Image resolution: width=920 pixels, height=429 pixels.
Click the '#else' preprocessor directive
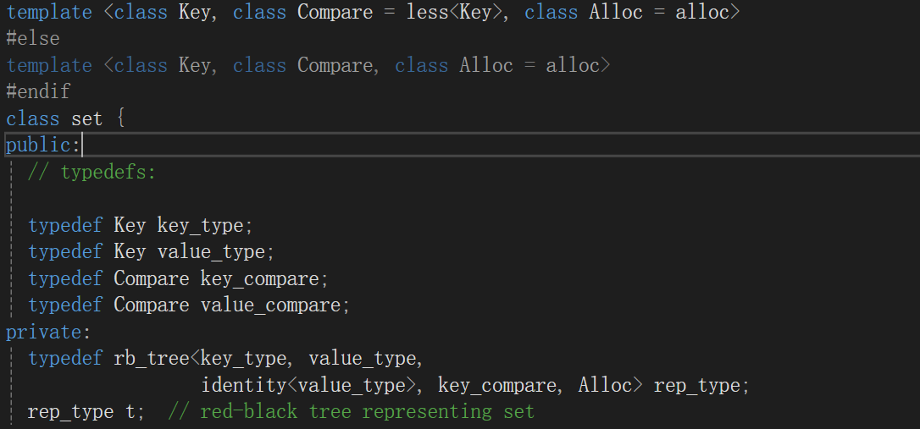pos(33,39)
